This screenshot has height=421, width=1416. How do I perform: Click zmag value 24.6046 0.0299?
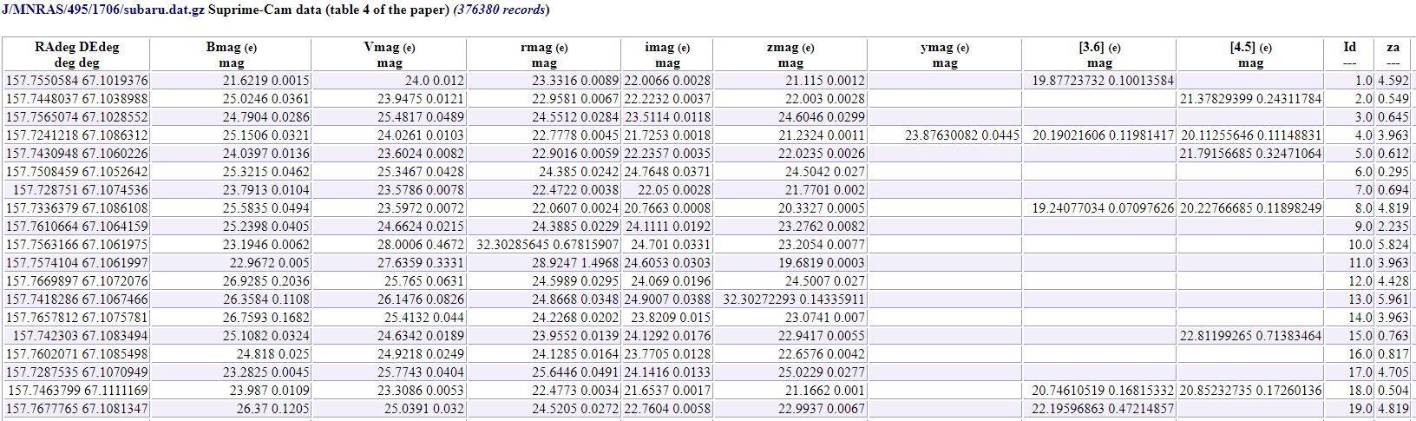(821, 117)
